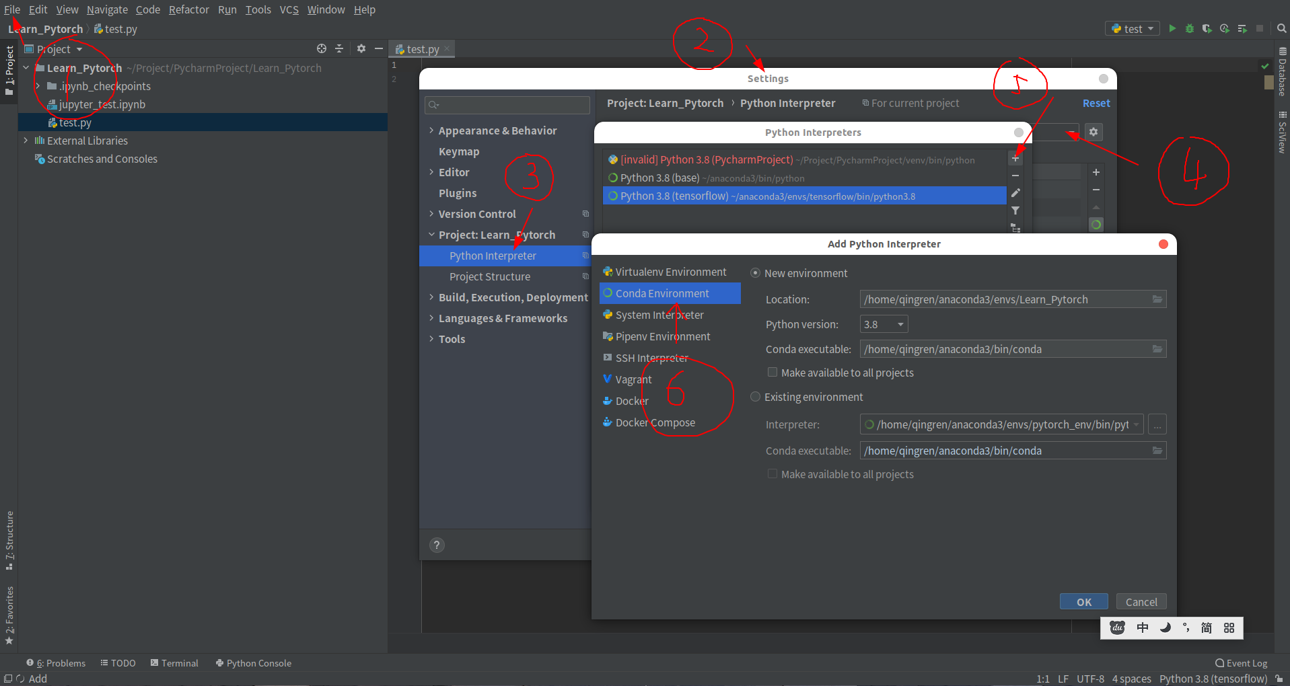
Task: Cancel the Add Python Interpreter dialog
Action: (x=1141, y=602)
